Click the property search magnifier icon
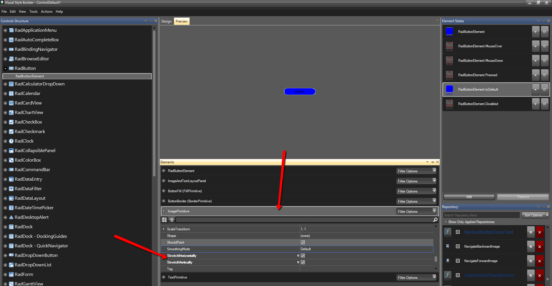Image resolution: width=552 pixels, height=286 pixels. pyautogui.click(x=435, y=220)
